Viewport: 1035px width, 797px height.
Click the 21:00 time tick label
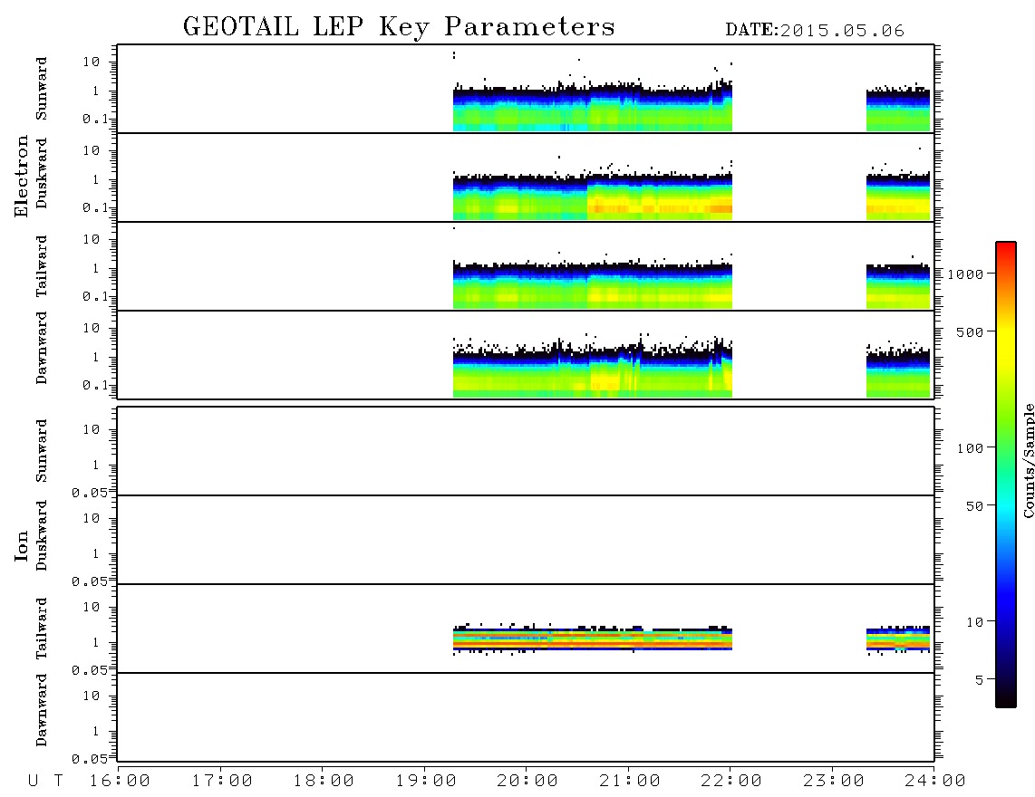(x=630, y=781)
